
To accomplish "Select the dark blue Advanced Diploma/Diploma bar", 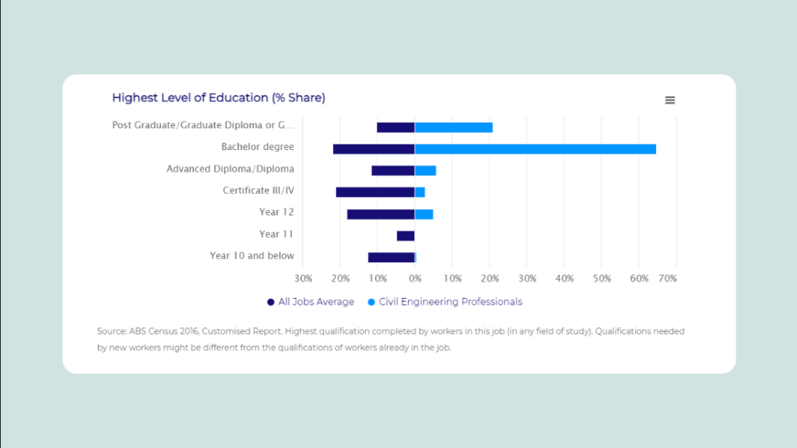I will point(393,170).
